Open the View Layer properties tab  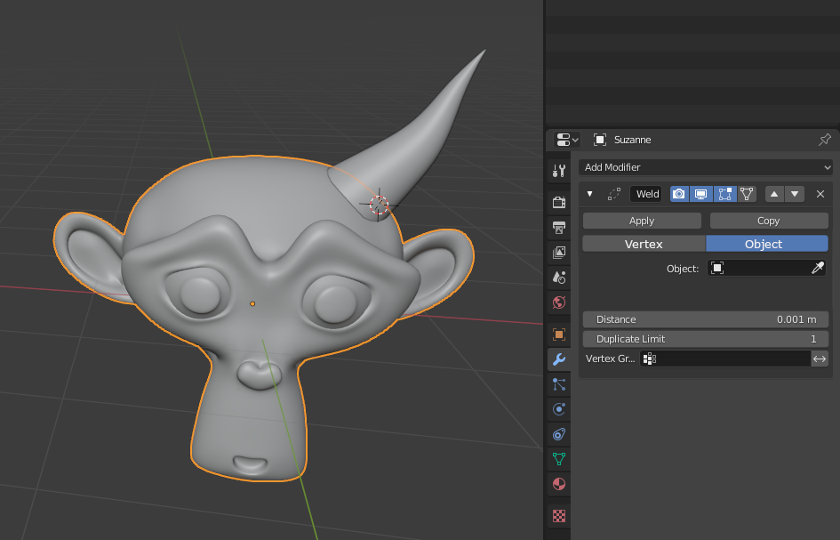point(559,252)
